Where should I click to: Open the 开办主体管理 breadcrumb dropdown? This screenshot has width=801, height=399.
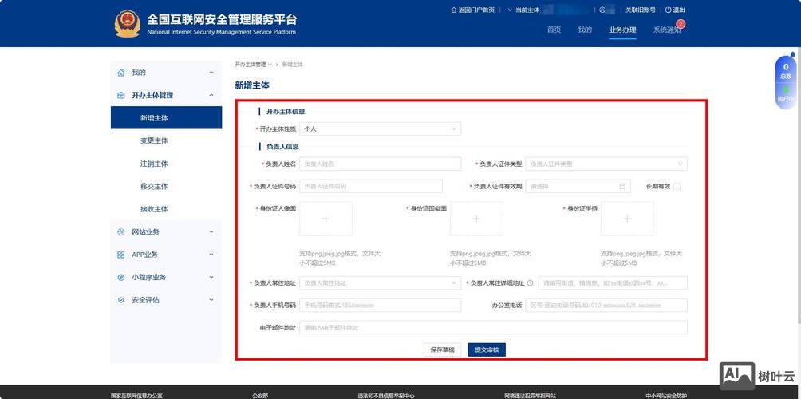click(x=254, y=65)
